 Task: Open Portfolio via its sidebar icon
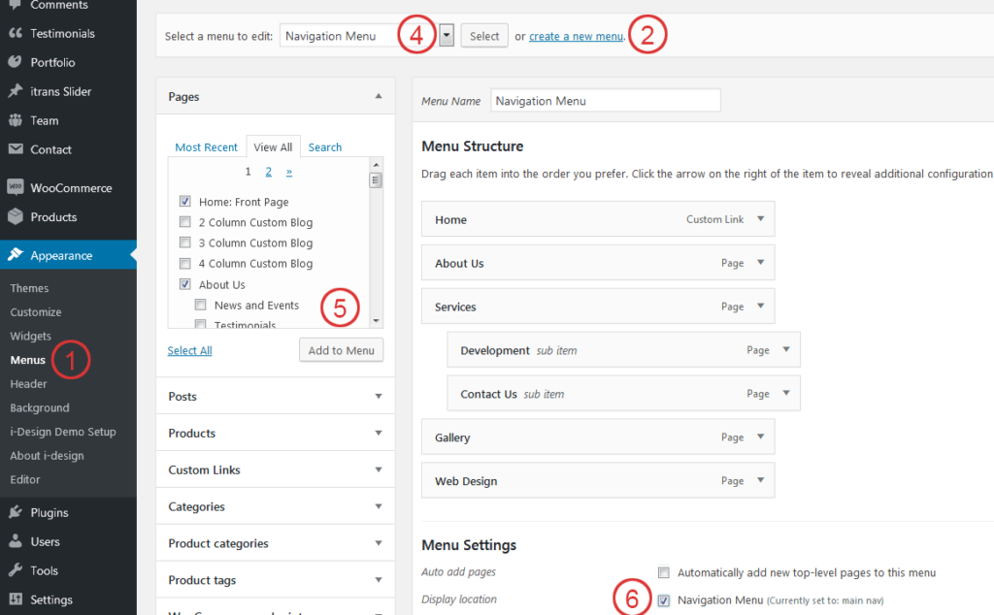[x=16, y=62]
